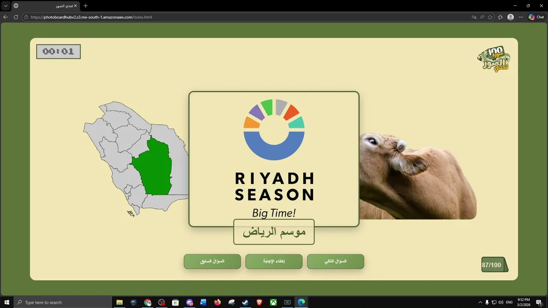Screen dimensions: 548x308
Task: Open the Windows Start menu
Action: [x=7, y=302]
